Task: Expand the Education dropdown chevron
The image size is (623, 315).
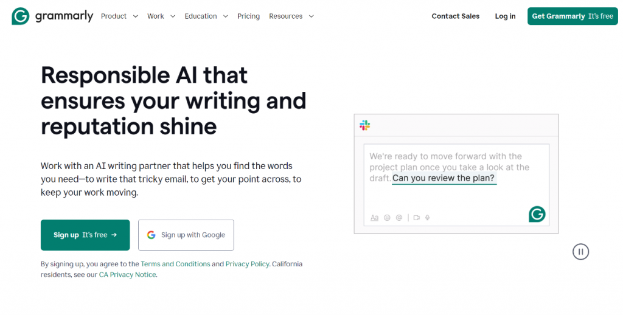Action: point(225,16)
